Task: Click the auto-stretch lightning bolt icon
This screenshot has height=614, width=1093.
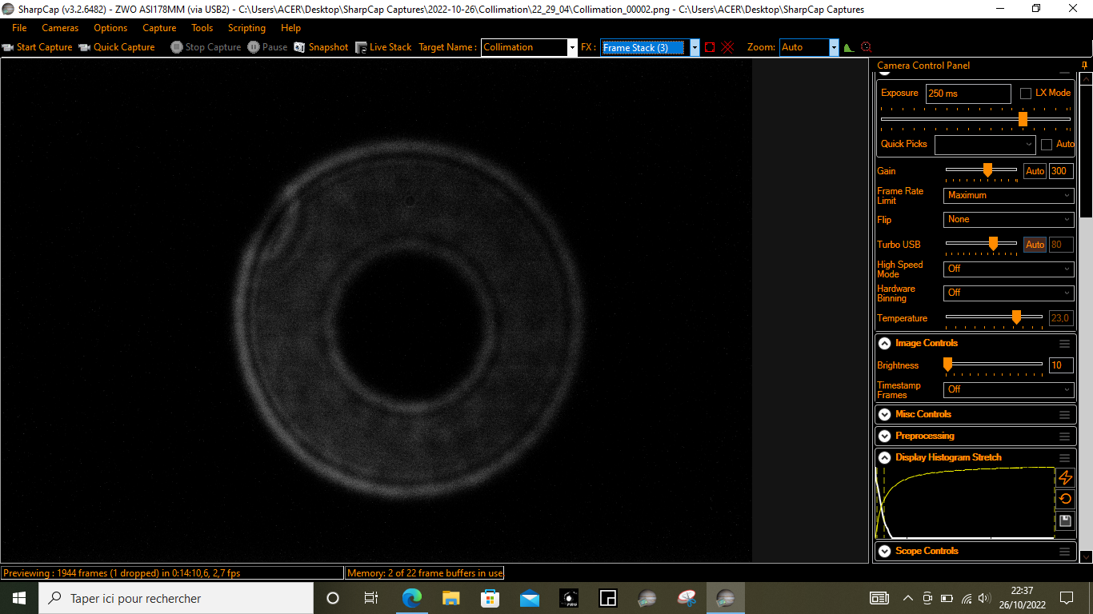Action: pos(1065,477)
